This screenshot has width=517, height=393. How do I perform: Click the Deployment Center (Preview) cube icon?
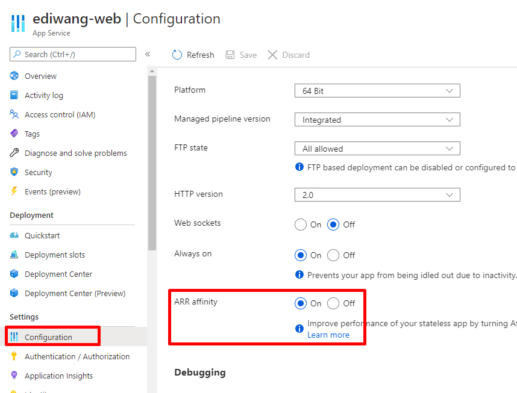14,293
